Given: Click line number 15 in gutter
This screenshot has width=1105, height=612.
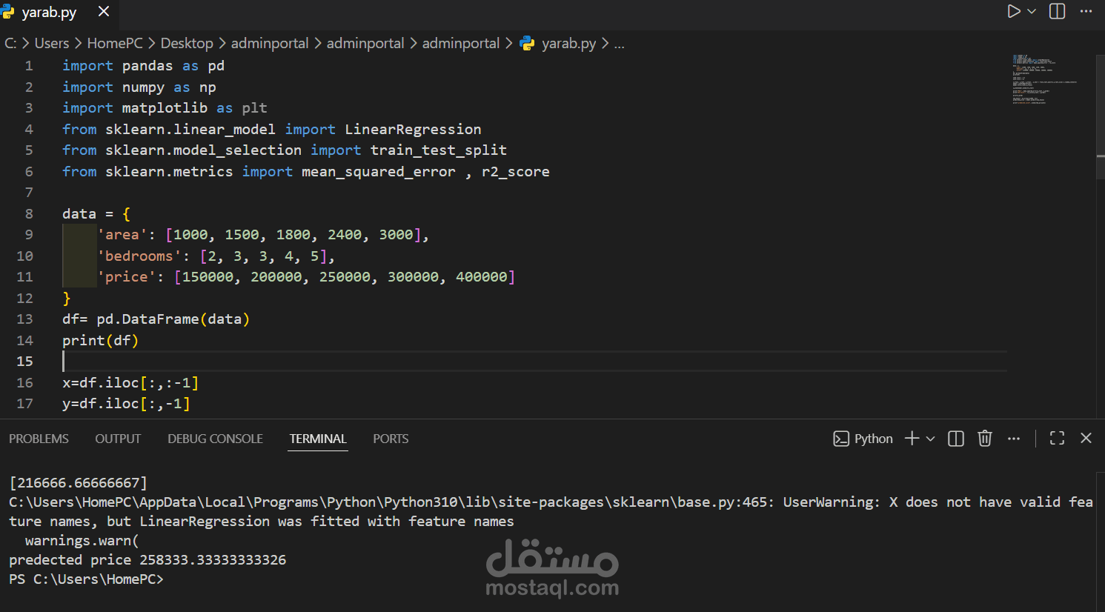Looking at the screenshot, I should [25, 361].
